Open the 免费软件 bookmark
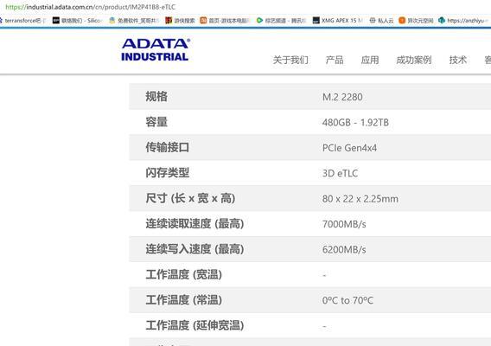The width and height of the screenshot is (491, 346). [134, 21]
